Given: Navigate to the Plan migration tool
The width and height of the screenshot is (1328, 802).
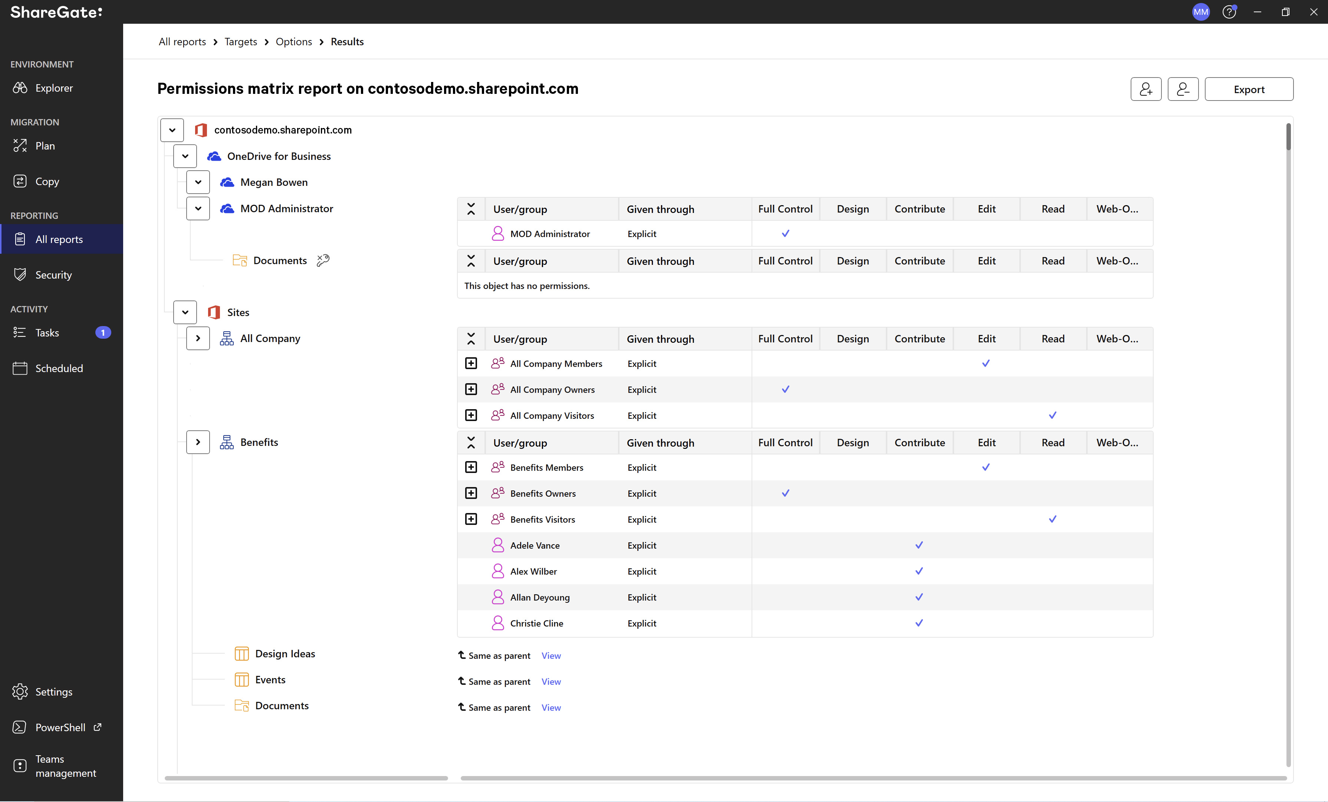Looking at the screenshot, I should click(x=45, y=145).
